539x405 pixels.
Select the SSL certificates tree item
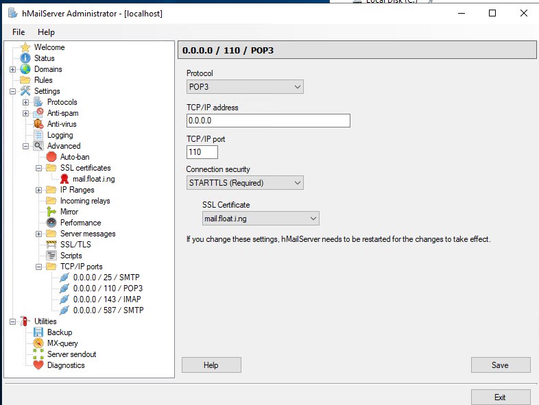tap(86, 168)
